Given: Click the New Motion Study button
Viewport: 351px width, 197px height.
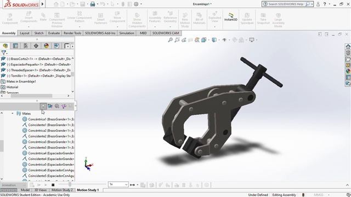Looking at the screenshot, I should [185, 20].
